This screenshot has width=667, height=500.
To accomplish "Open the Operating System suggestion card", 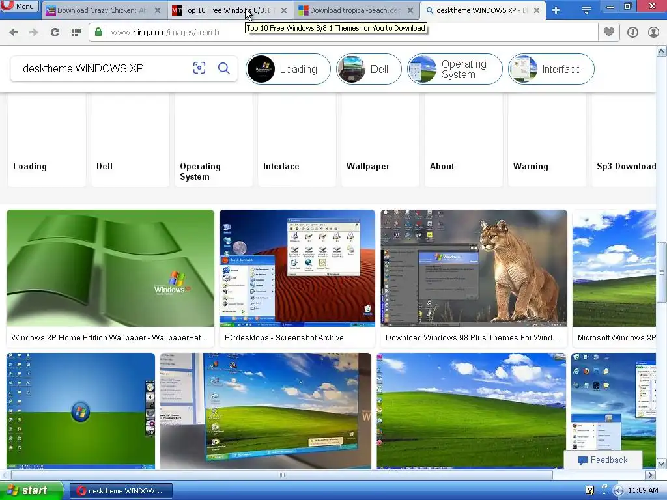I will pos(214,139).
